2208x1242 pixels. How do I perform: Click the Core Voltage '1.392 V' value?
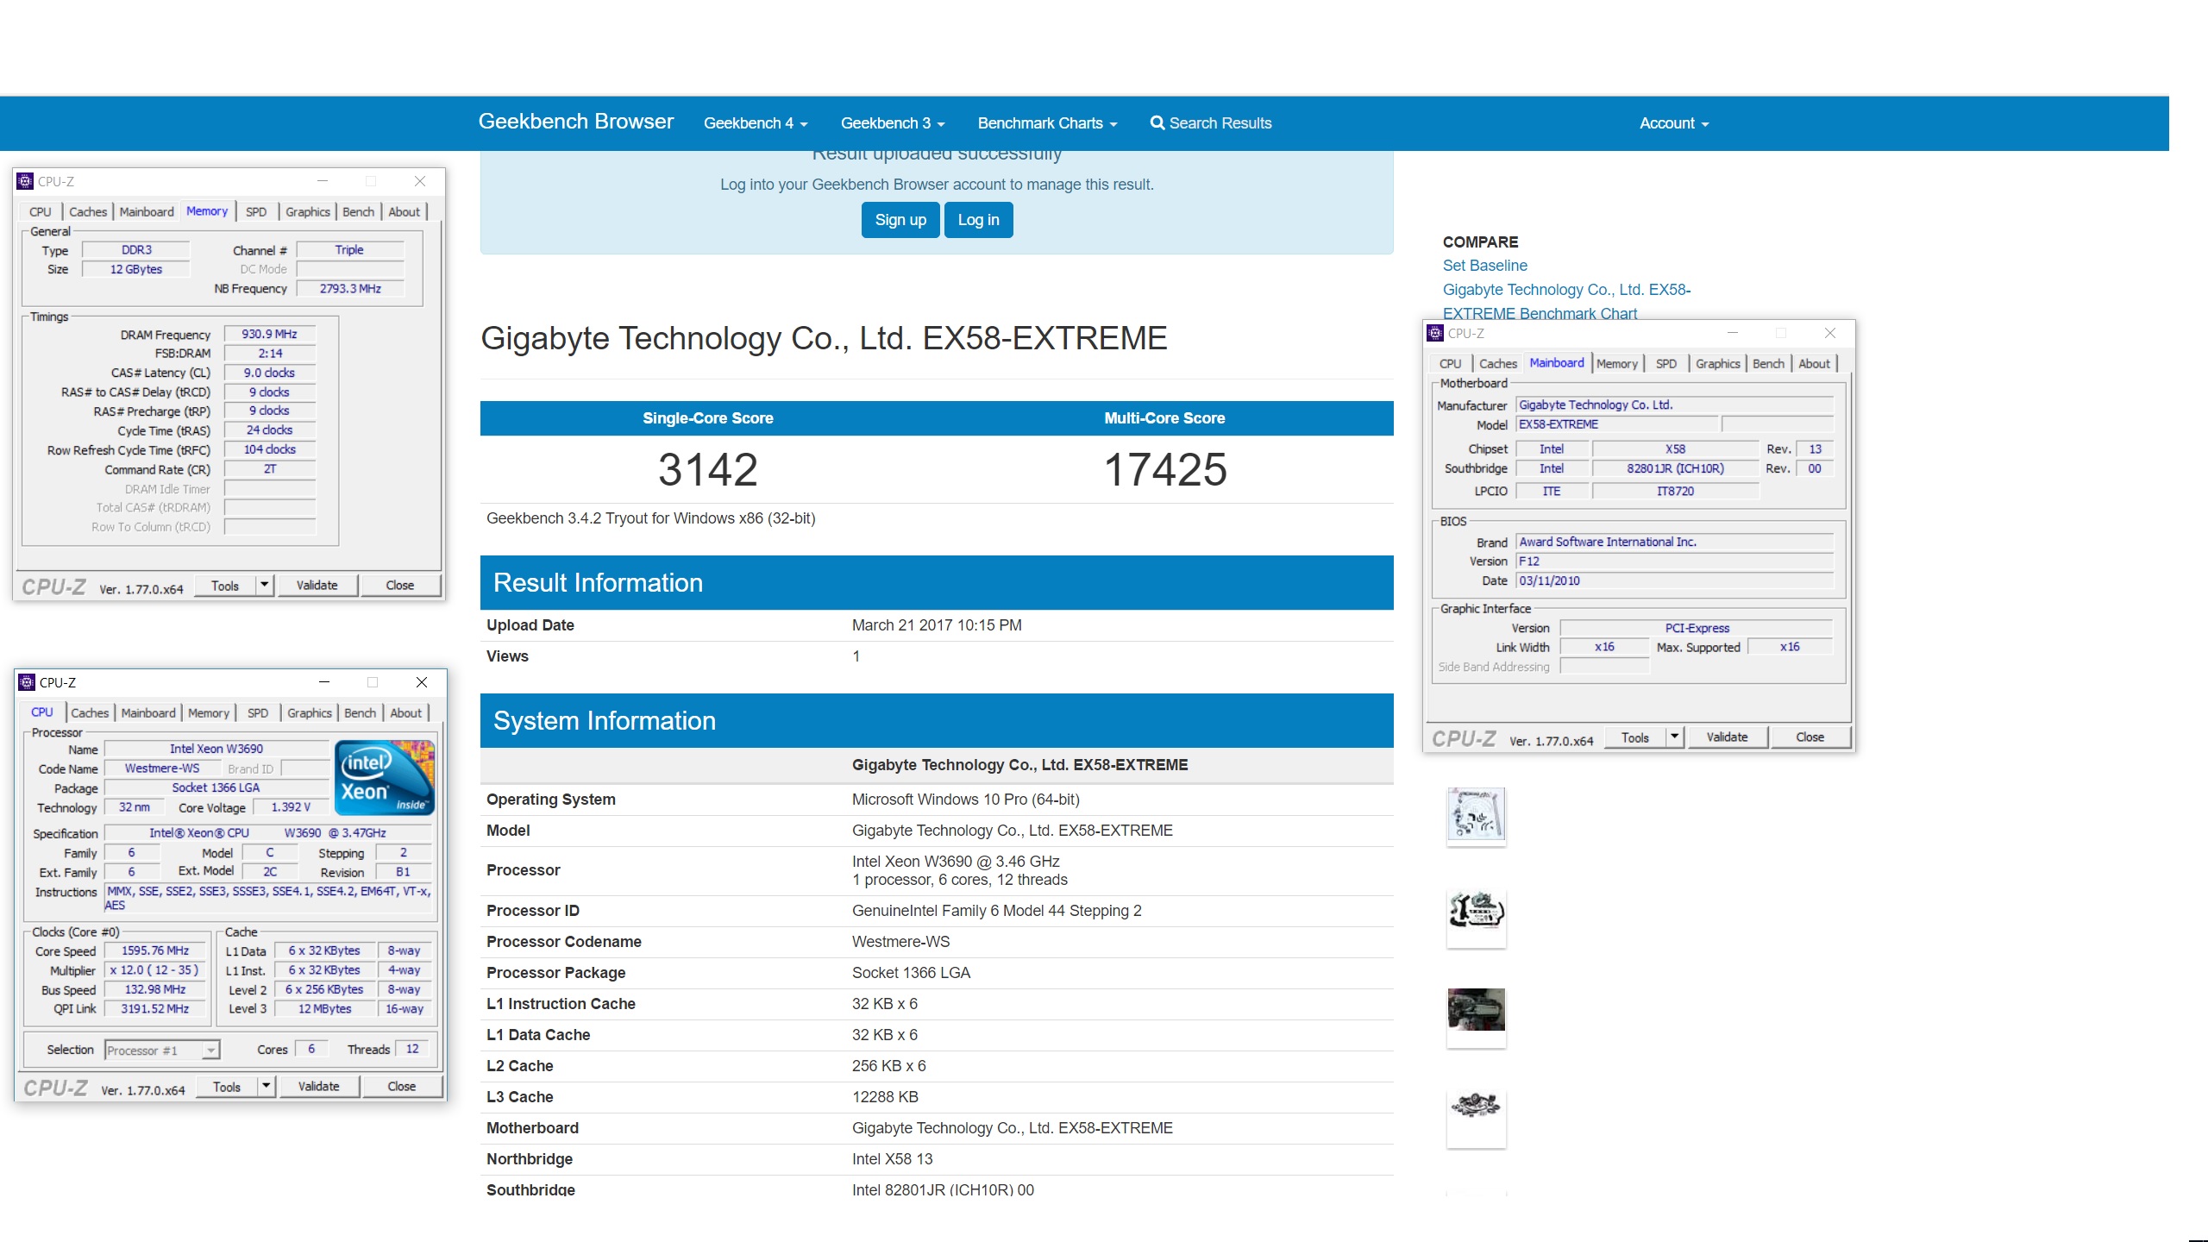pyautogui.click(x=291, y=807)
